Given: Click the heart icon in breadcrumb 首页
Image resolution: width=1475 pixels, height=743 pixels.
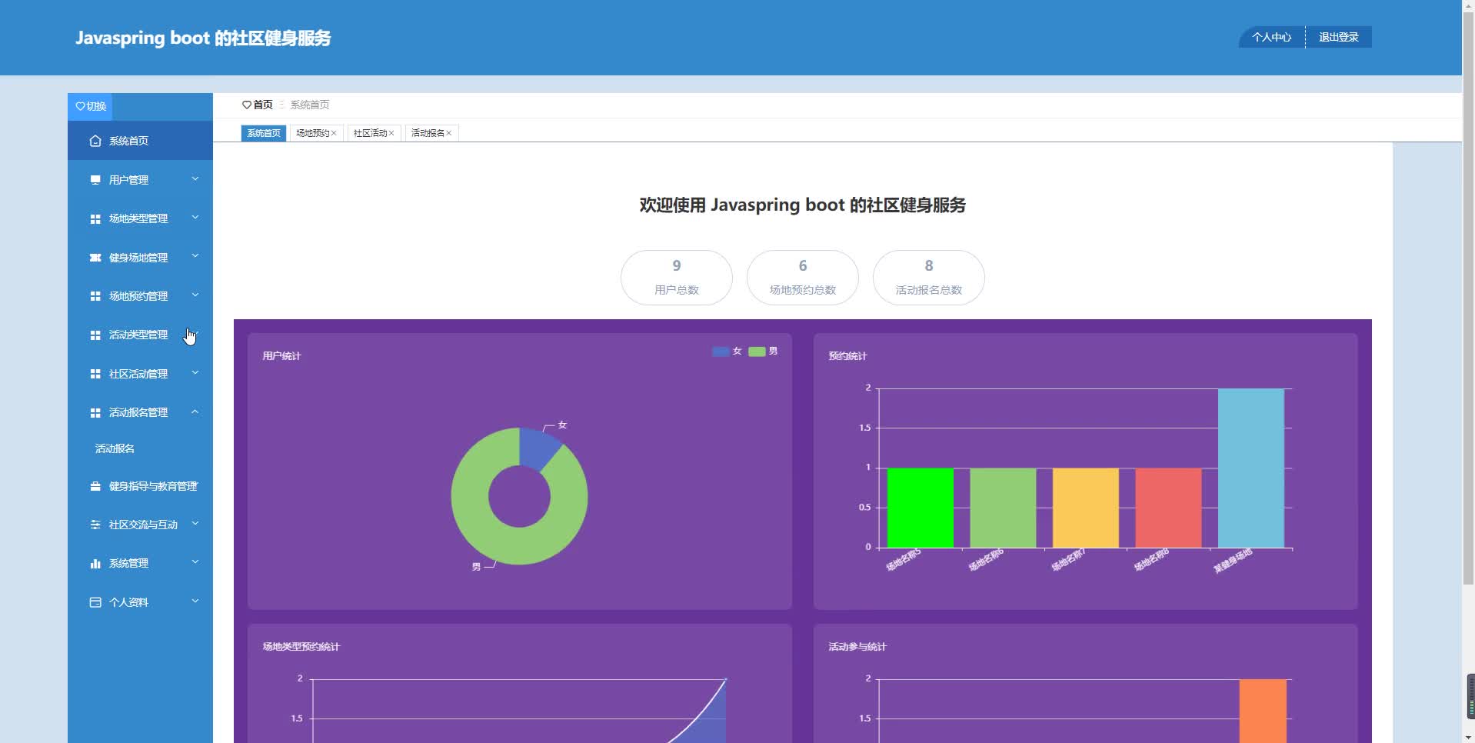Looking at the screenshot, I should (x=247, y=105).
